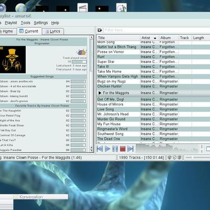The image size is (210, 210).
Task: Clear the playlist filter with the arrow icon
Action: [100, 30]
